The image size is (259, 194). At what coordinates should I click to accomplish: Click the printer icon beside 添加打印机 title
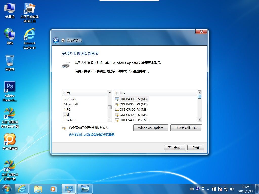click(63, 40)
